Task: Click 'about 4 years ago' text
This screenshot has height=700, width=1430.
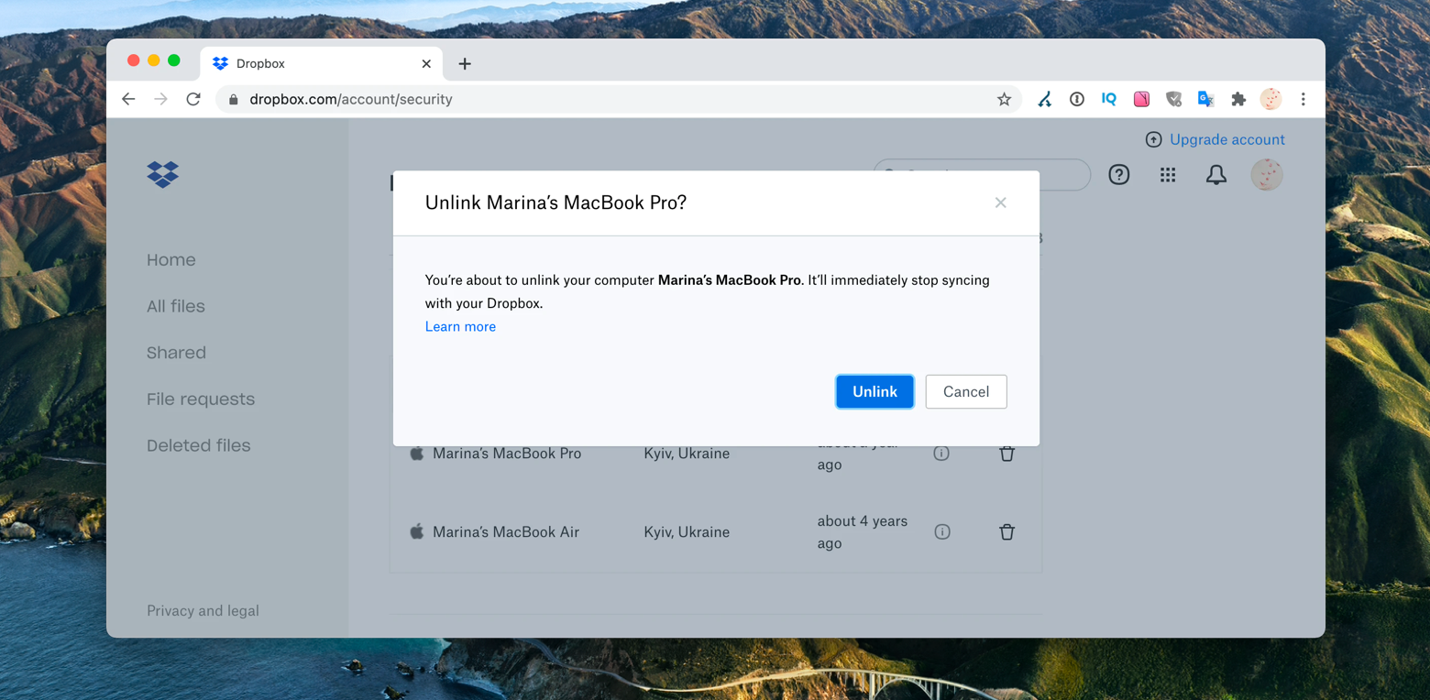Action: [x=863, y=531]
